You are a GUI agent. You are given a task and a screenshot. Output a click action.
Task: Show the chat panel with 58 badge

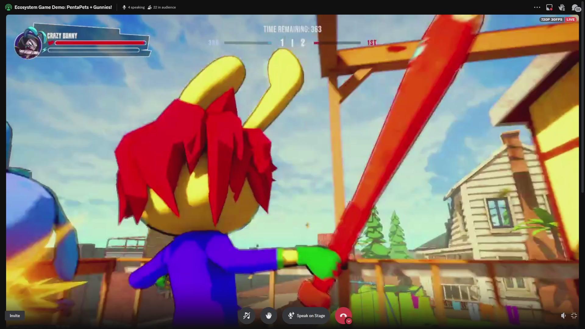click(575, 8)
